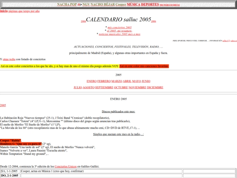Open the MÚSICA section

[133, 4]
